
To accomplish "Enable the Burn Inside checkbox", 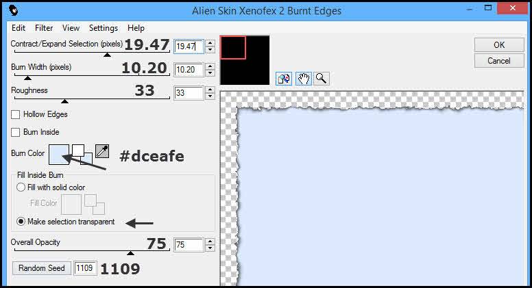I will (15, 132).
